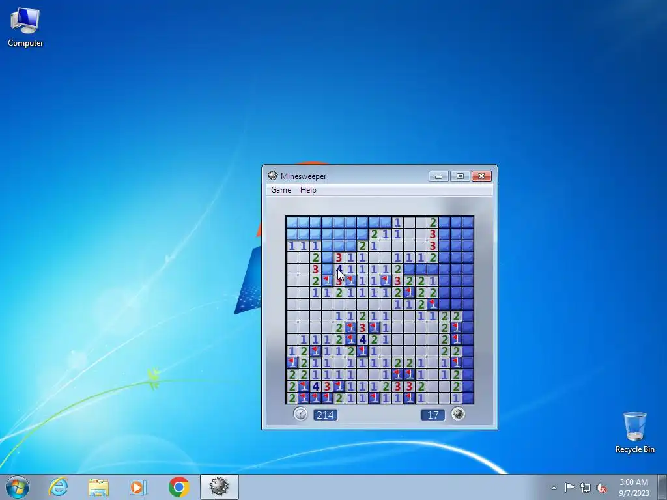
Task: Click the Minesweeper title bar icon
Action: (273, 176)
